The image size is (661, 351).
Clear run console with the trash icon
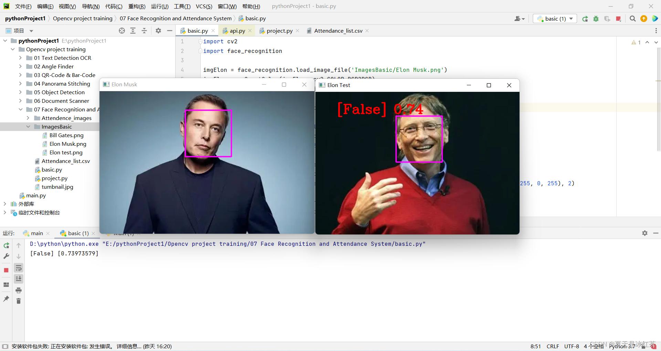[x=19, y=301]
